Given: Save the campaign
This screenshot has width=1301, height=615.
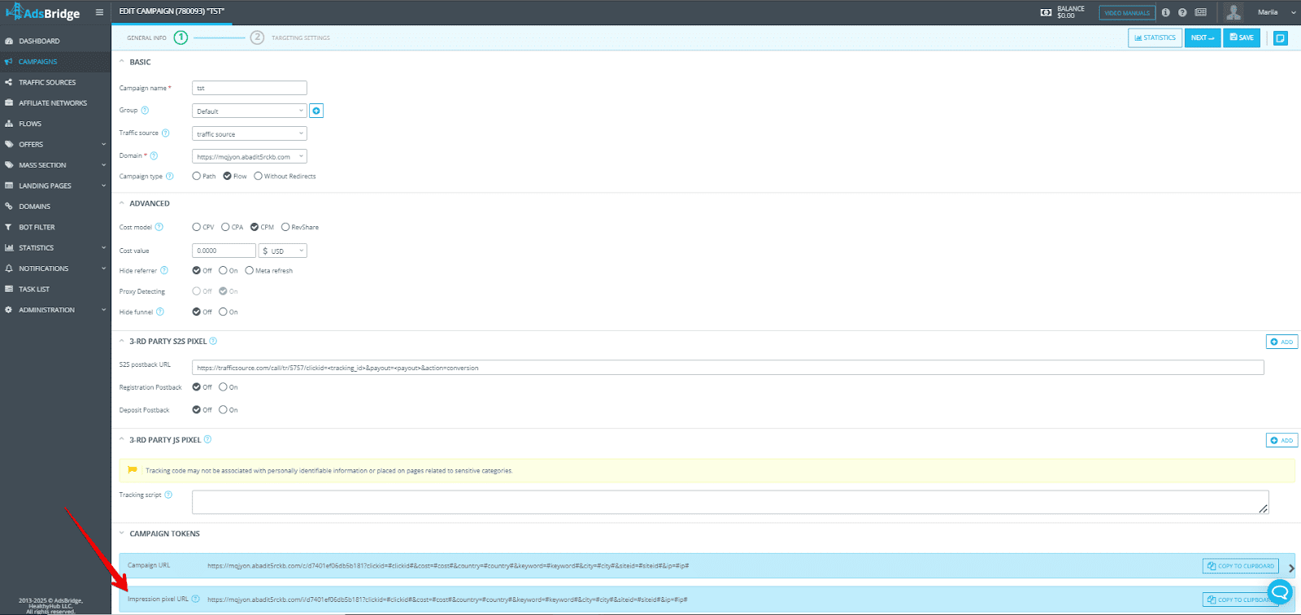Looking at the screenshot, I should [x=1242, y=37].
